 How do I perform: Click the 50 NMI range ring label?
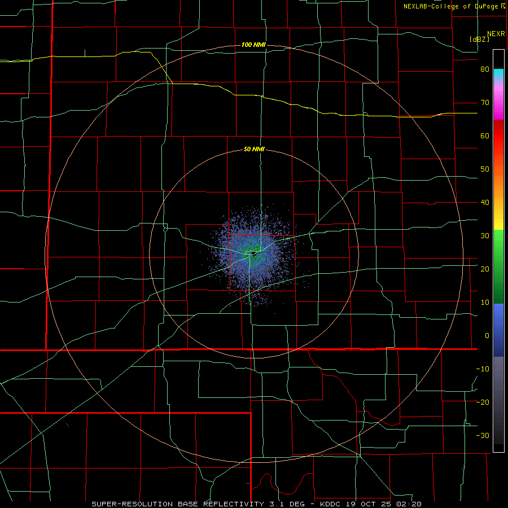(x=255, y=150)
